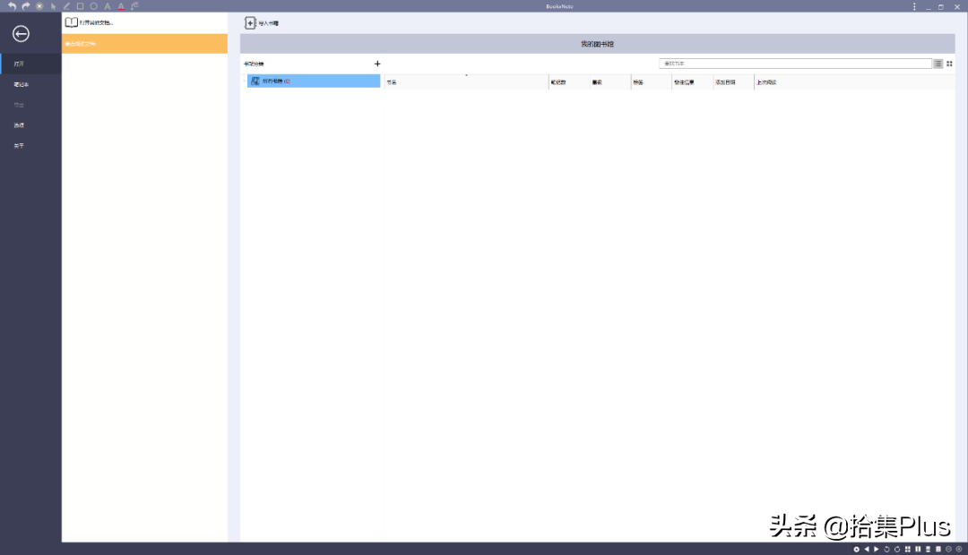Open the 选项 options section in sidebar
The height and width of the screenshot is (555, 968).
coord(30,125)
